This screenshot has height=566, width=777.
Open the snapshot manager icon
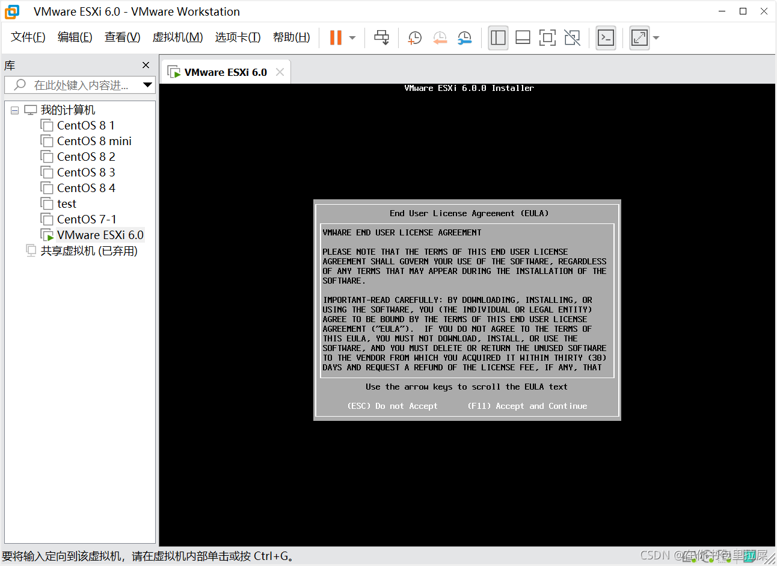(x=464, y=38)
